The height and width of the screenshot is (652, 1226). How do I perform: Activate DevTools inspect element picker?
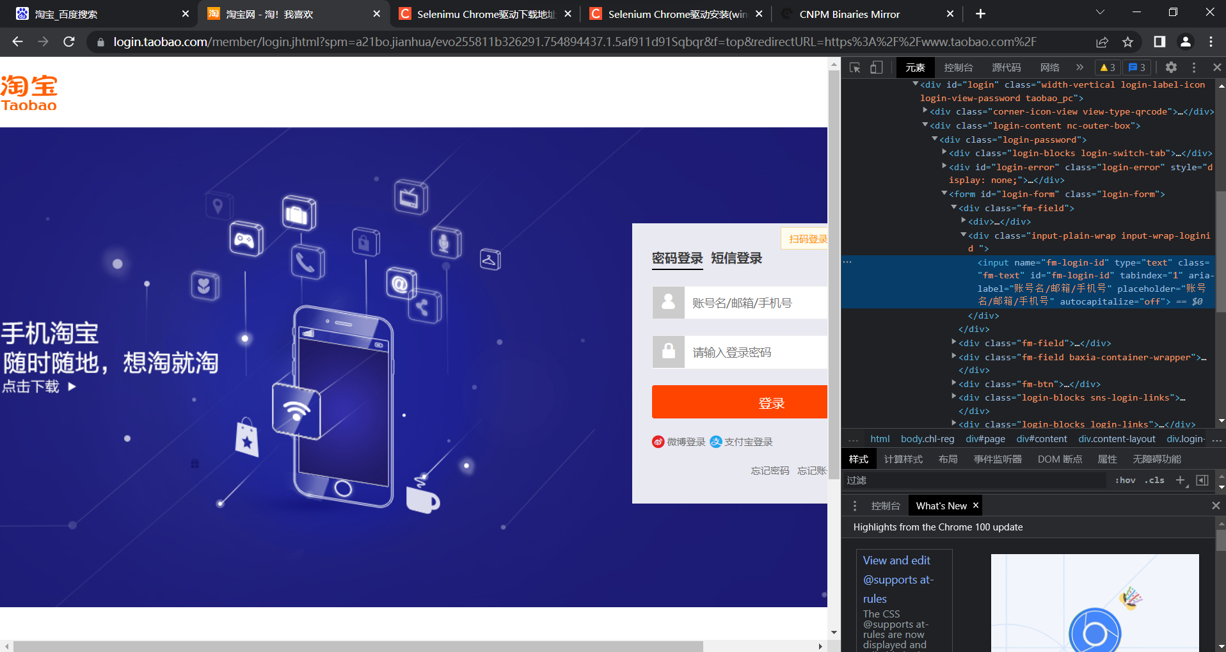[855, 67]
